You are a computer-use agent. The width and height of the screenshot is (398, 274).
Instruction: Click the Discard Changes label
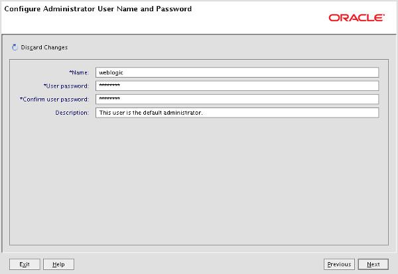point(44,48)
